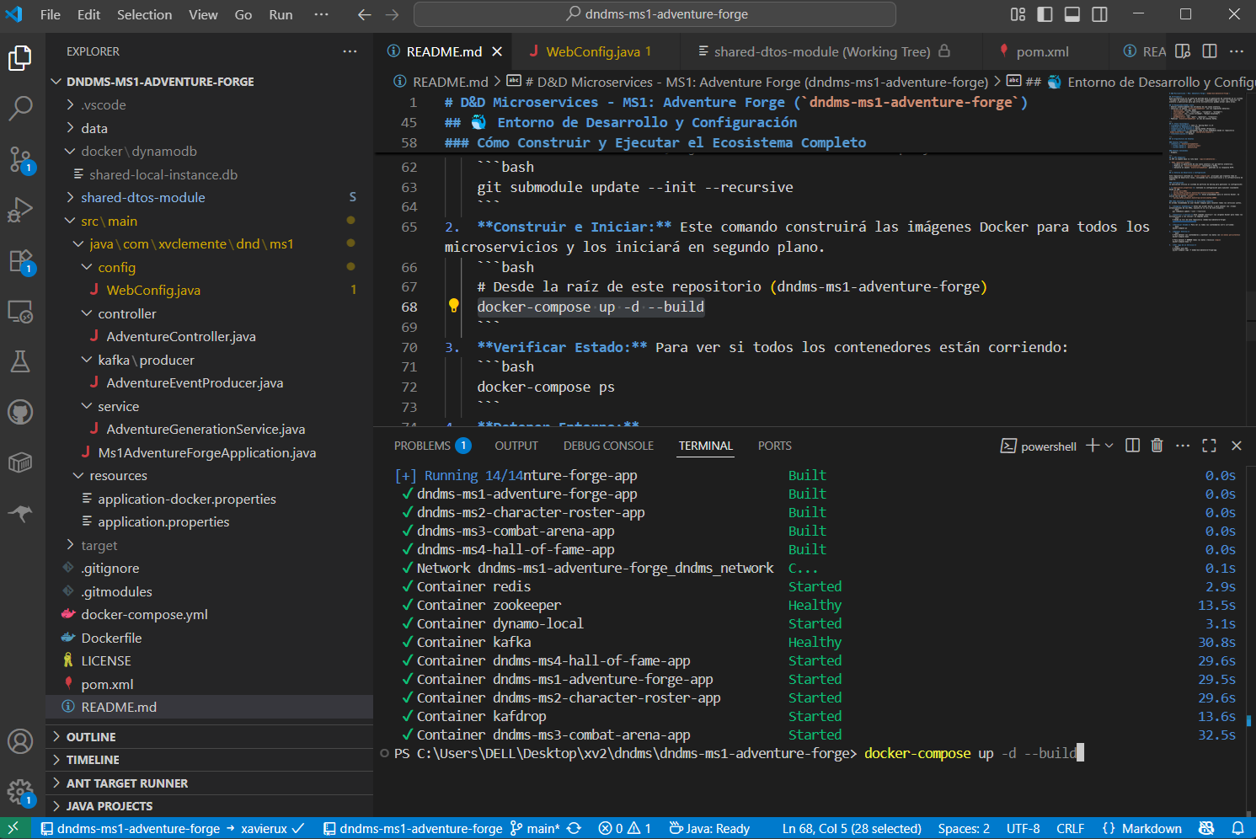Toggle the bottom Panel visibility
This screenshot has width=1256, height=839.
(x=1072, y=14)
